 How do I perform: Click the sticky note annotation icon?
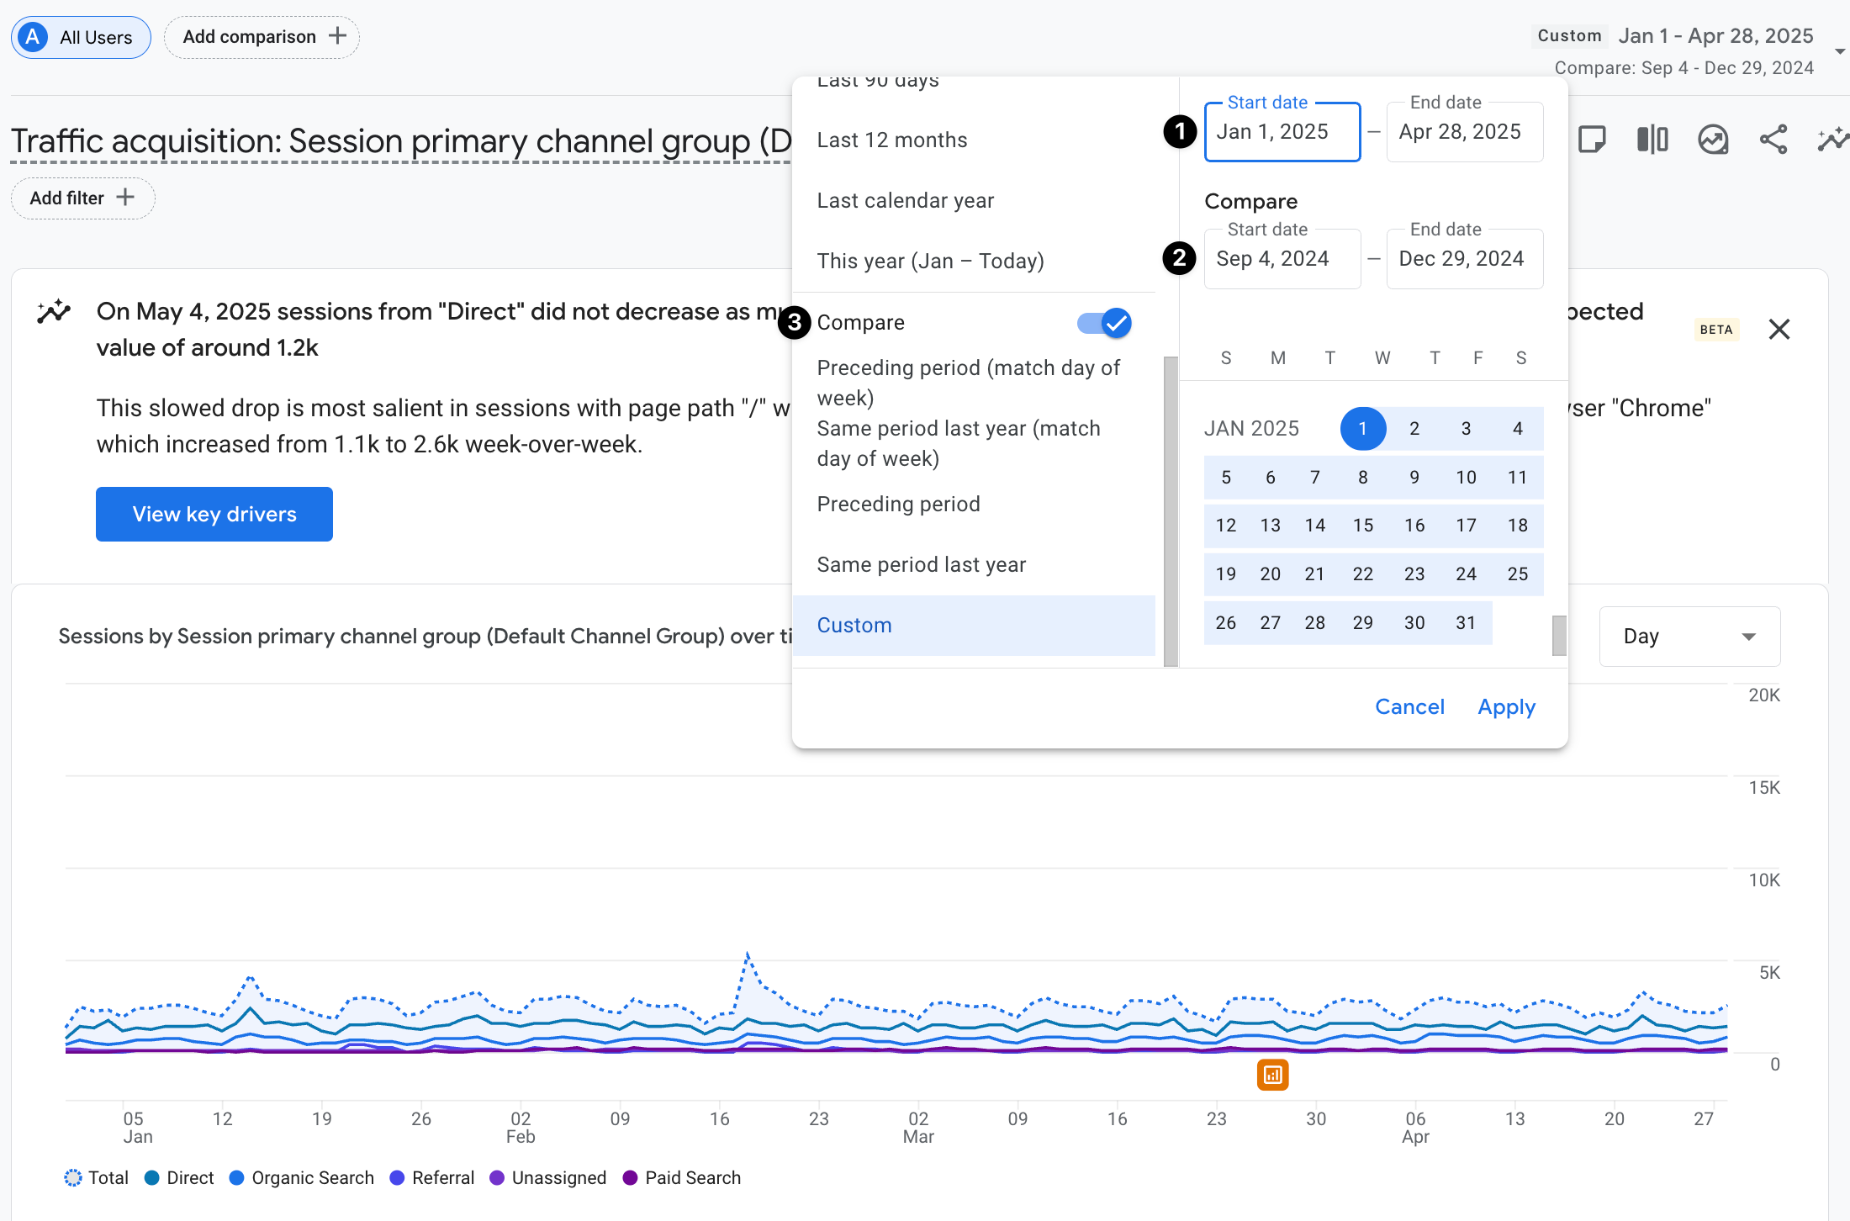(x=1592, y=140)
